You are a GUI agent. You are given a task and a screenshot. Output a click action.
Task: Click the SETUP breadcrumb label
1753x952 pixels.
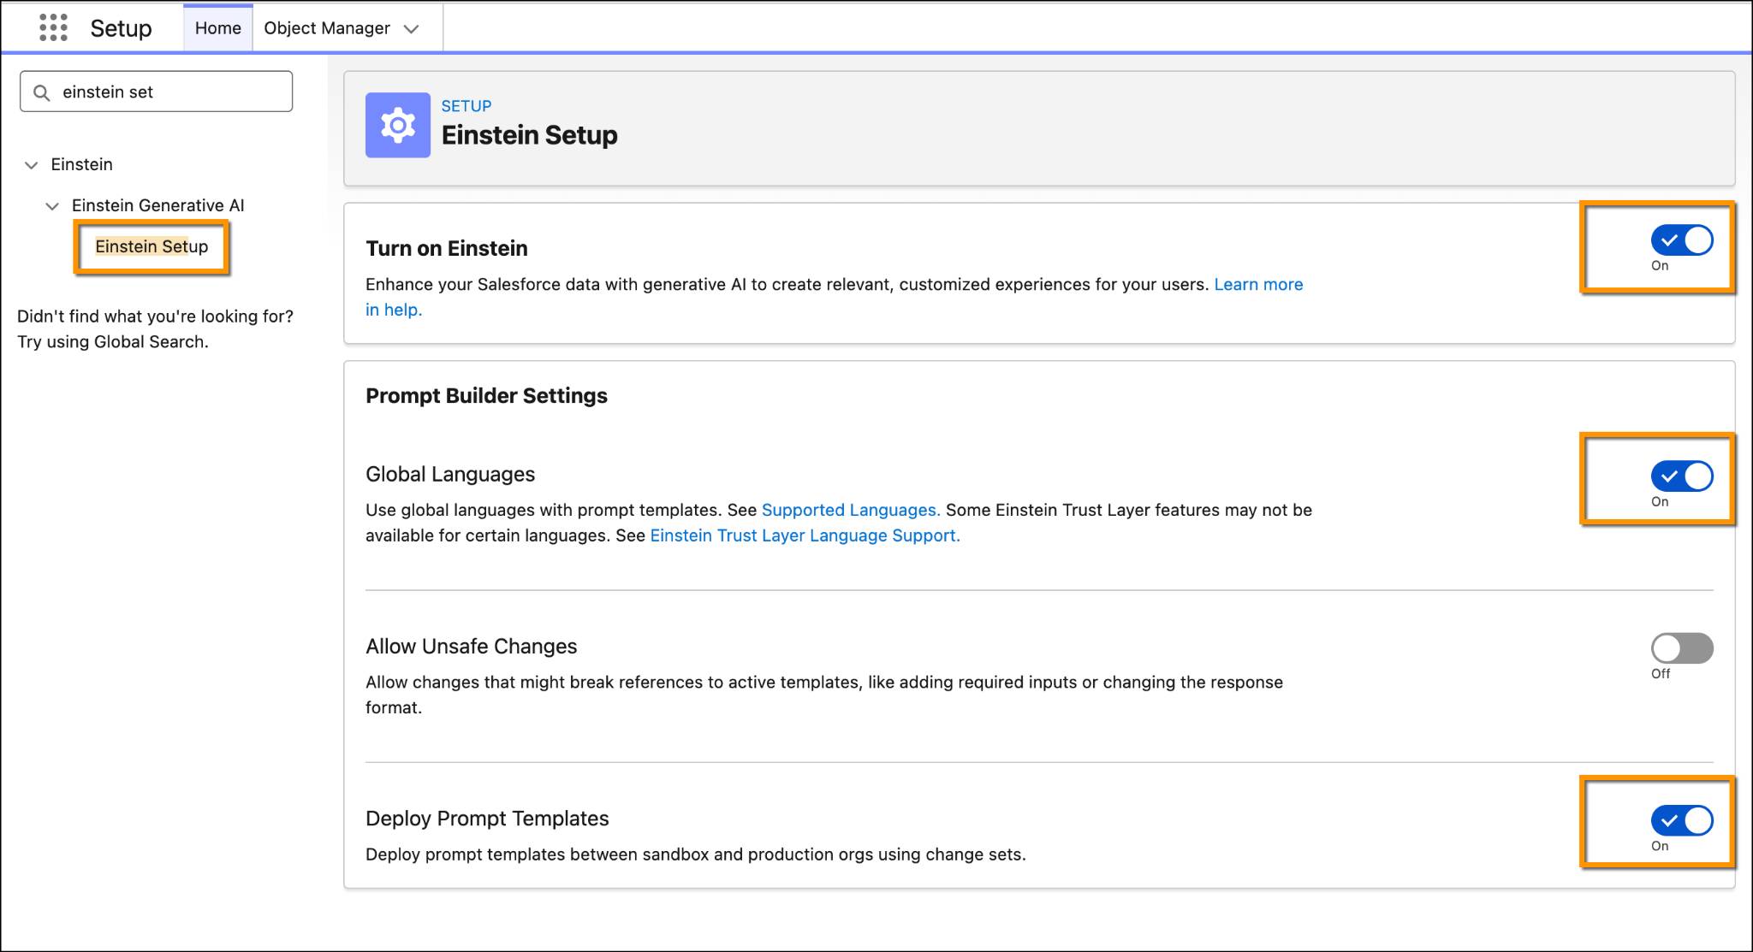click(x=466, y=106)
